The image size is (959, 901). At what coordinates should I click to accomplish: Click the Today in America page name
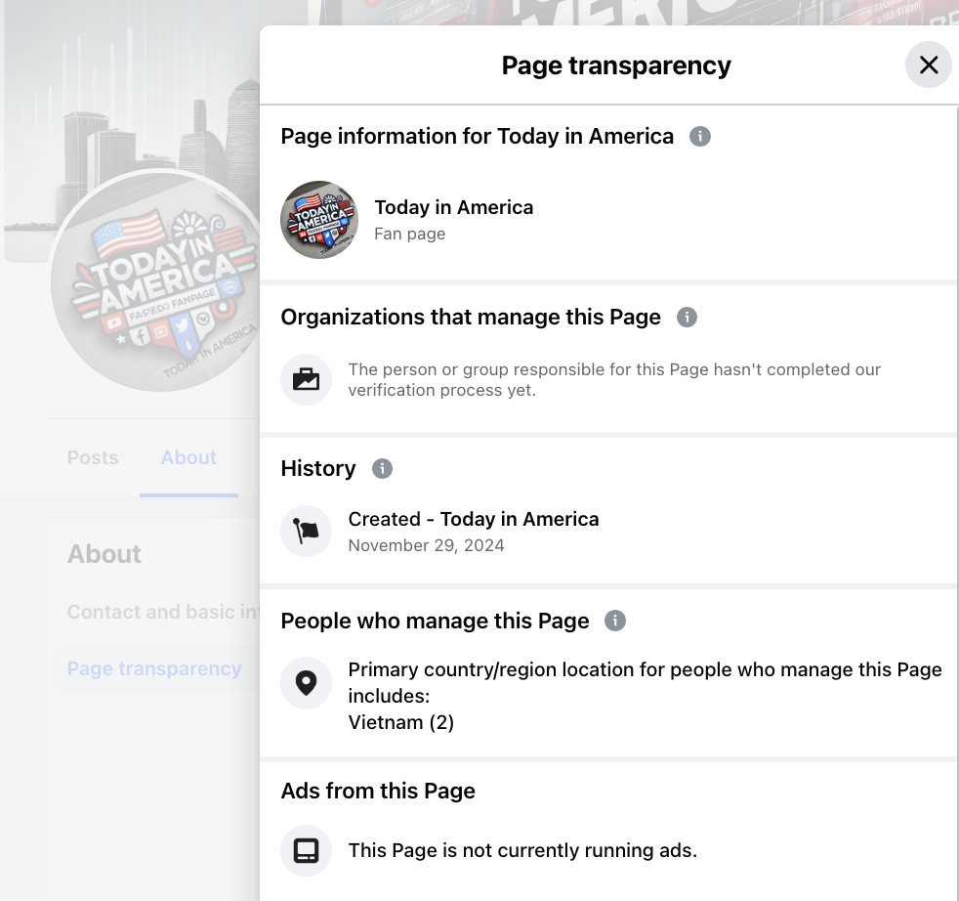point(454,207)
